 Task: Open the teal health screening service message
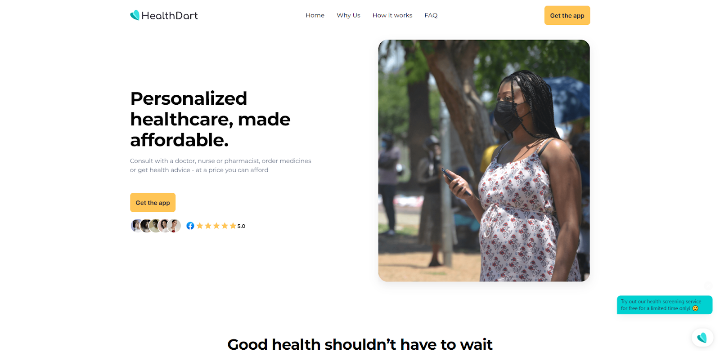(x=664, y=305)
